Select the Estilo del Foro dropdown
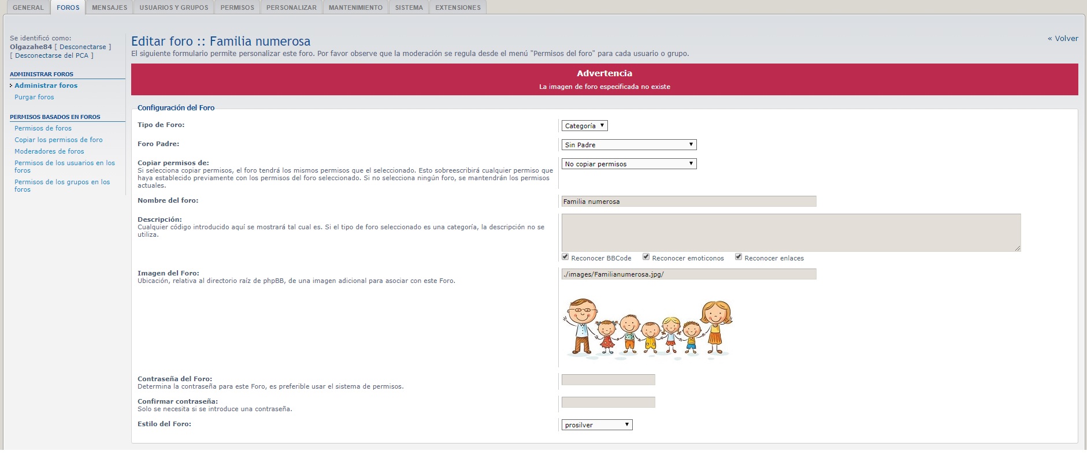Screen dimensions: 1087x462 pyautogui.click(x=596, y=425)
